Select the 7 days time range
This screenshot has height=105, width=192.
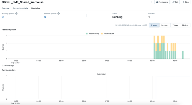coord(175,25)
